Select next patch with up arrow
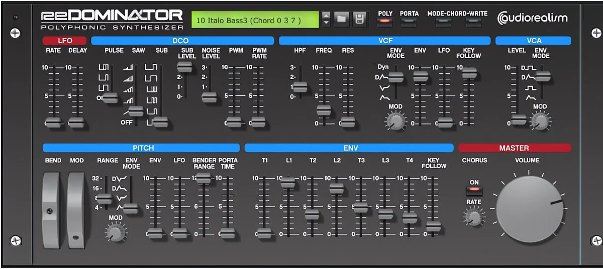Screen dimensions: 603x269 [326, 15]
